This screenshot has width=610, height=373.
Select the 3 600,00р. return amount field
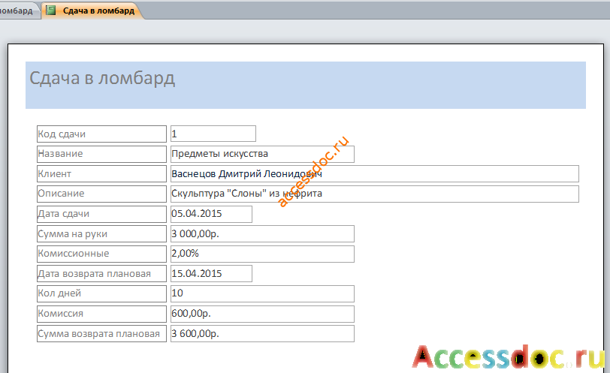point(263,334)
